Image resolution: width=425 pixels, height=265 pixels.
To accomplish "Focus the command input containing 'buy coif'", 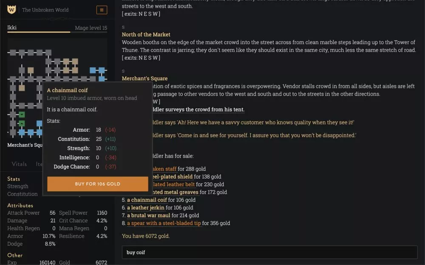I will (x=269, y=252).
